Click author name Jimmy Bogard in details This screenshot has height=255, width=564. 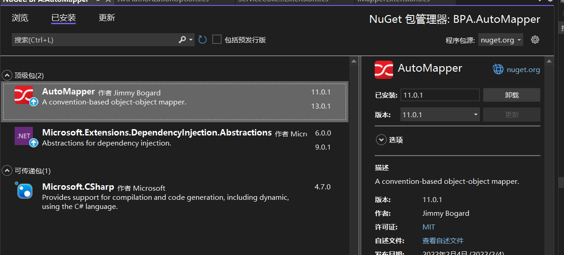(446, 213)
